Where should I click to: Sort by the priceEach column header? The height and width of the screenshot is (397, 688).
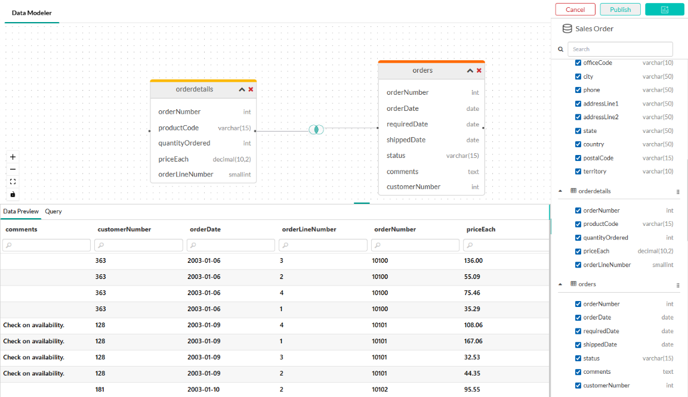coord(481,229)
